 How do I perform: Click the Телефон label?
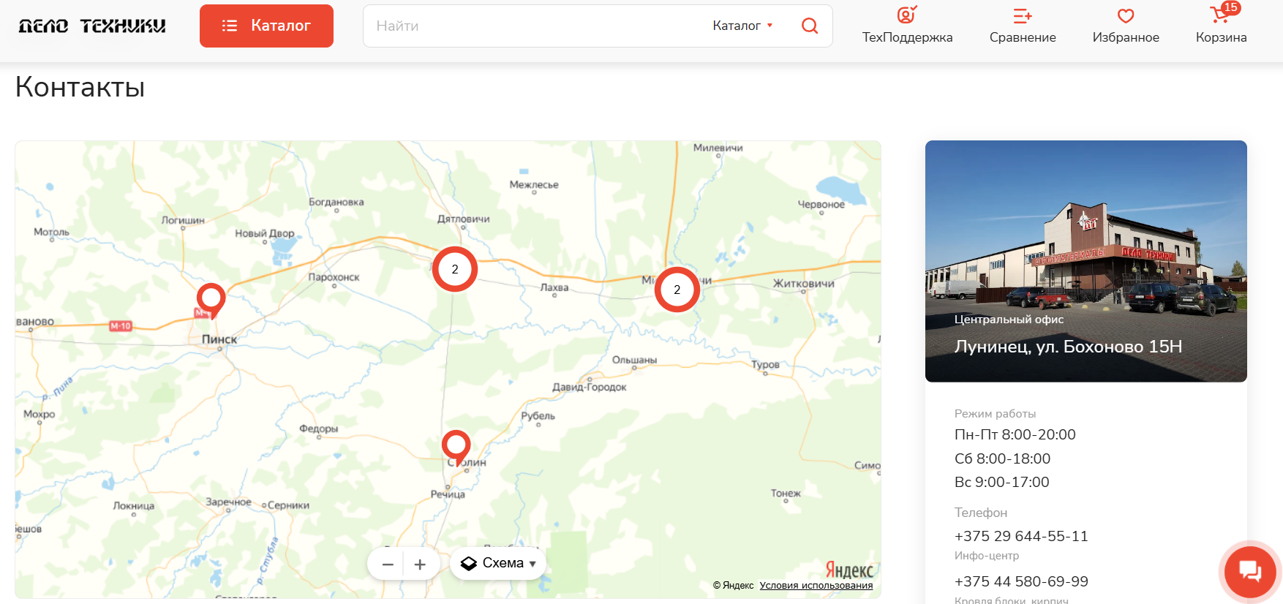(981, 513)
